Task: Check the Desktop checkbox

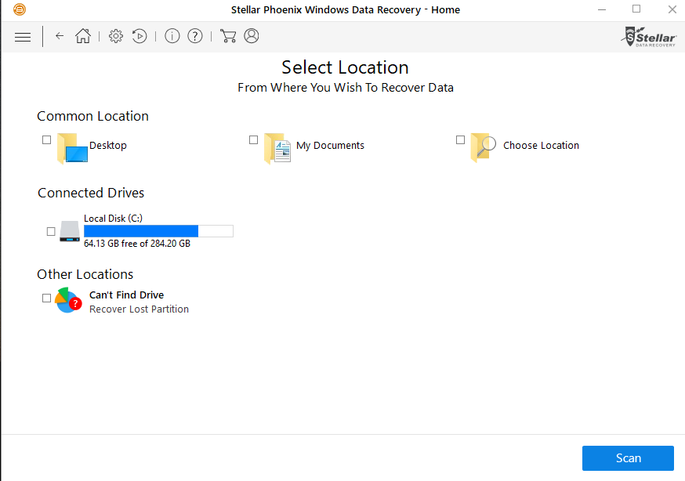Action: pos(47,140)
